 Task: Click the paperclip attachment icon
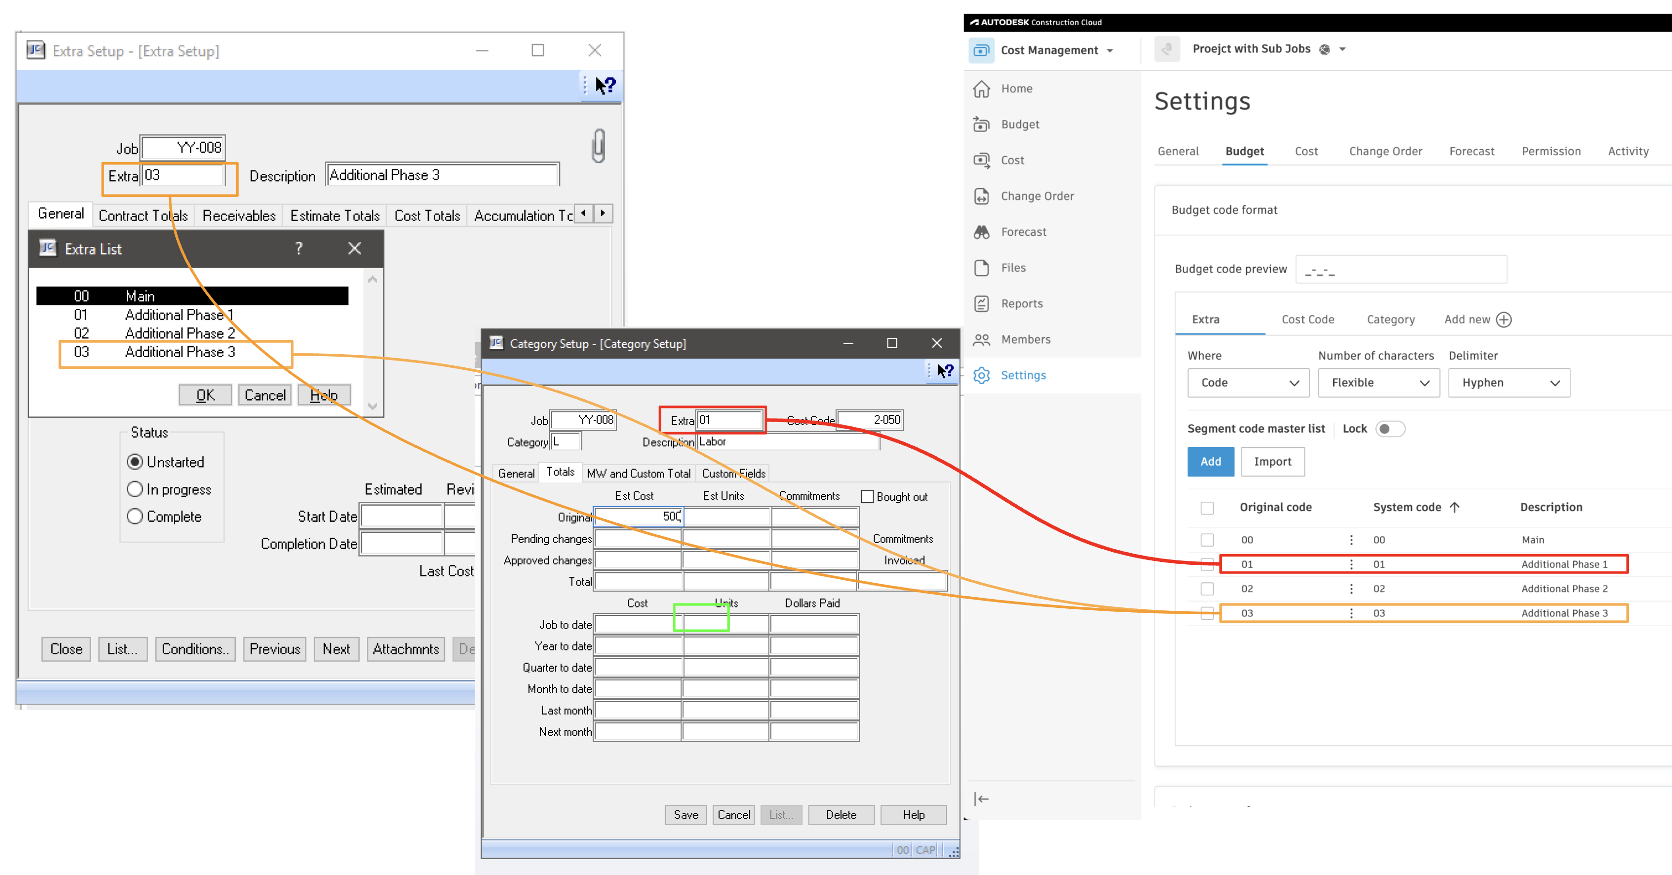[598, 145]
